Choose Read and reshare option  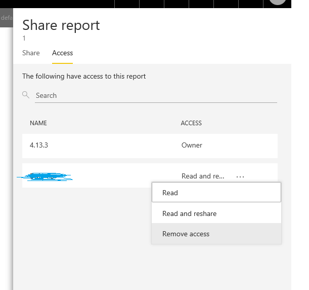click(x=216, y=213)
